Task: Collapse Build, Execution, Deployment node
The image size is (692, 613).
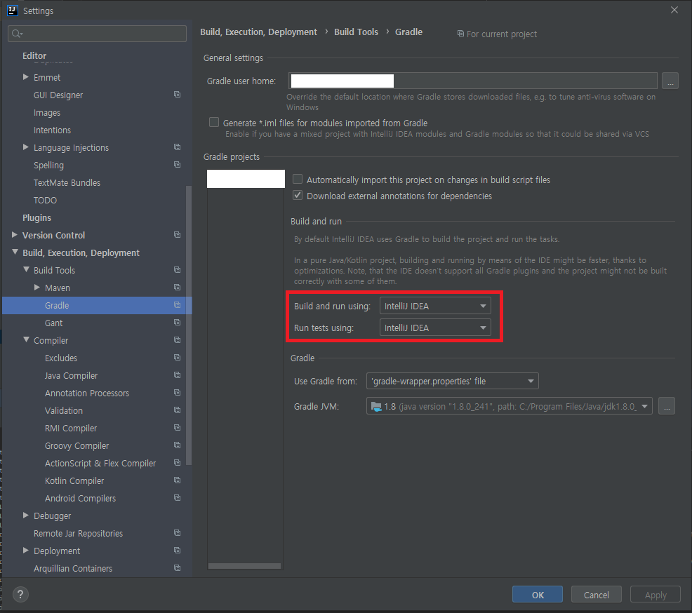Action: (15, 252)
